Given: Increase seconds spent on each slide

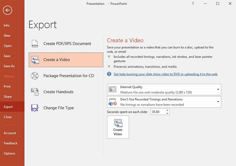Looking at the screenshot, I should [x=167, y=110].
